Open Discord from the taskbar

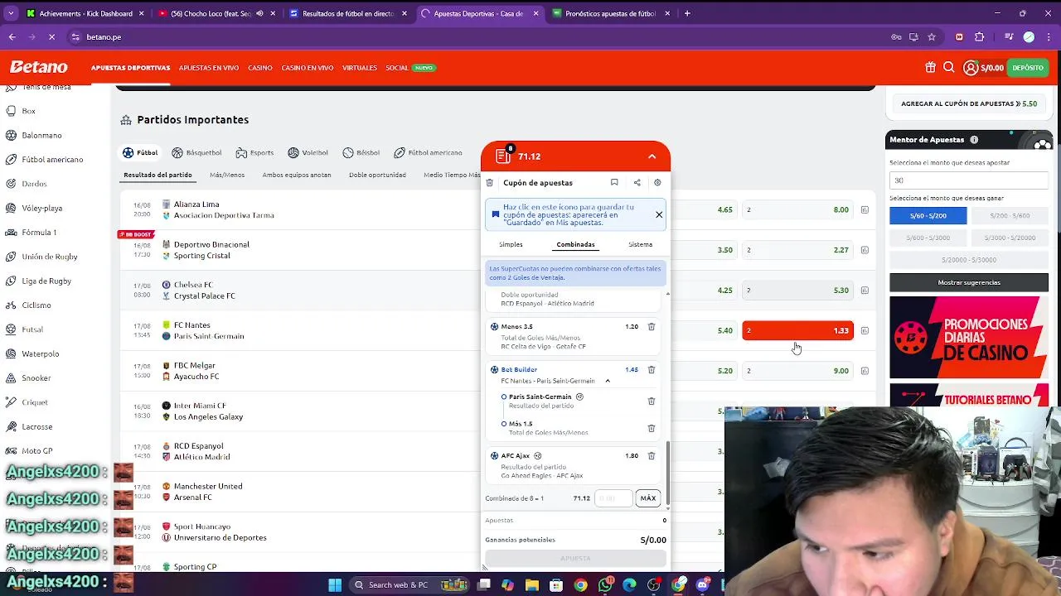point(703,585)
